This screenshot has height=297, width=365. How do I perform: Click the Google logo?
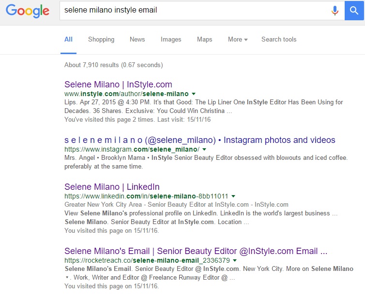28,11
